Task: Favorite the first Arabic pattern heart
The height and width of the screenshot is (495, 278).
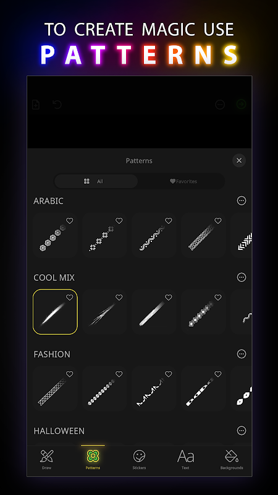Action: 69,221
